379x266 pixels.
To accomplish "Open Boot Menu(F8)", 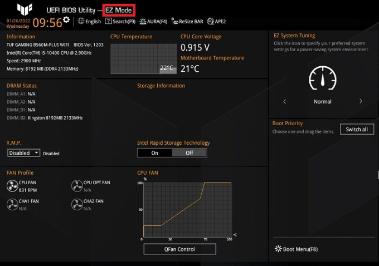I will 297,249.
